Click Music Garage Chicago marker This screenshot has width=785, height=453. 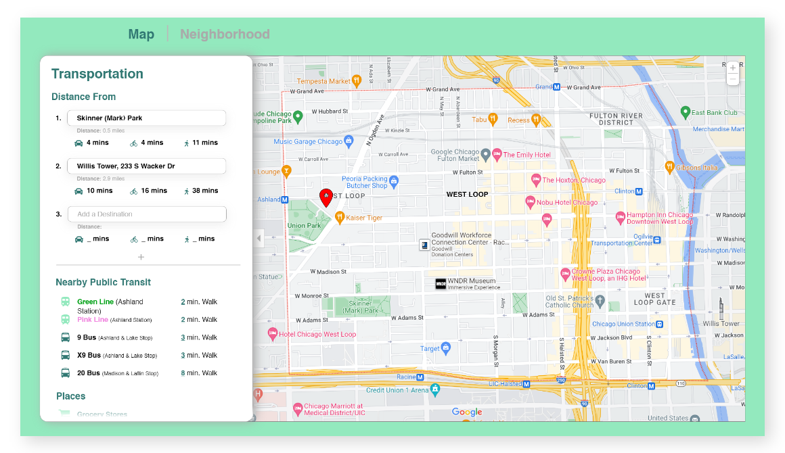[349, 141]
